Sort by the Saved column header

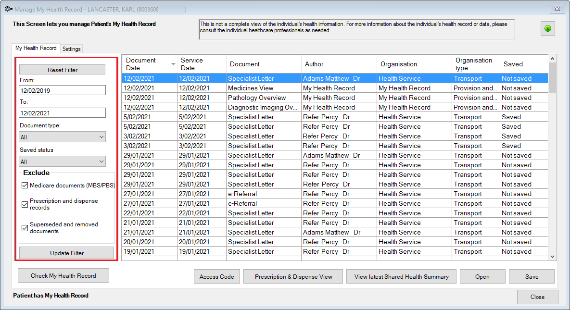tap(524, 64)
